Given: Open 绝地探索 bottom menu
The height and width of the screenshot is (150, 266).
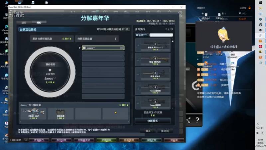Looking at the screenshot, I should click(106, 140).
